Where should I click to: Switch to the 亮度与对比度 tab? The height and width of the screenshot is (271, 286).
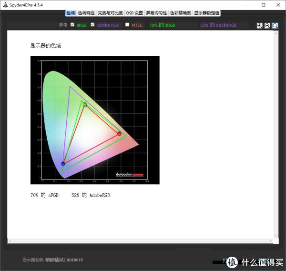(111, 13)
